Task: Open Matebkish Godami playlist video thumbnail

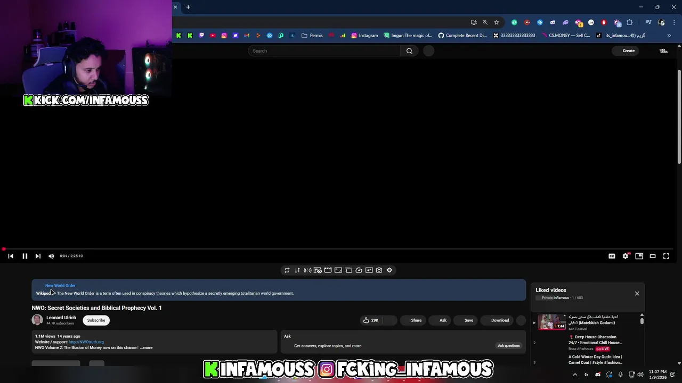Action: (551, 322)
